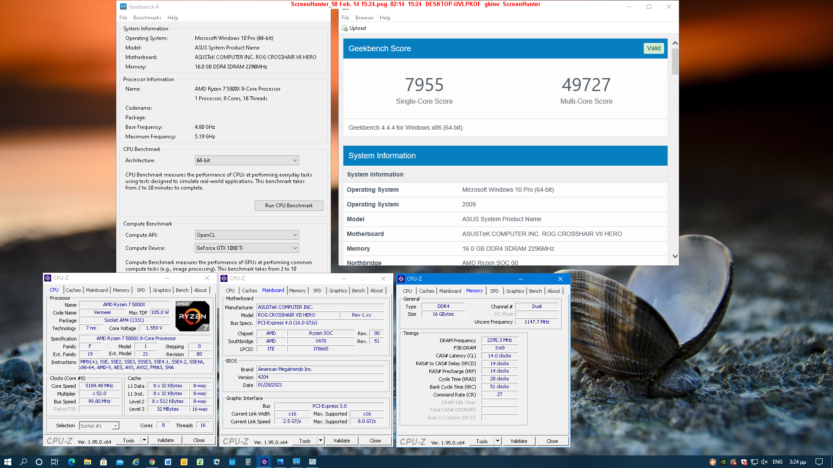Viewport: 833px width, 468px height.
Task: Expand the Tools arrow in the CPU-Z Memory window
Action: [x=497, y=441]
